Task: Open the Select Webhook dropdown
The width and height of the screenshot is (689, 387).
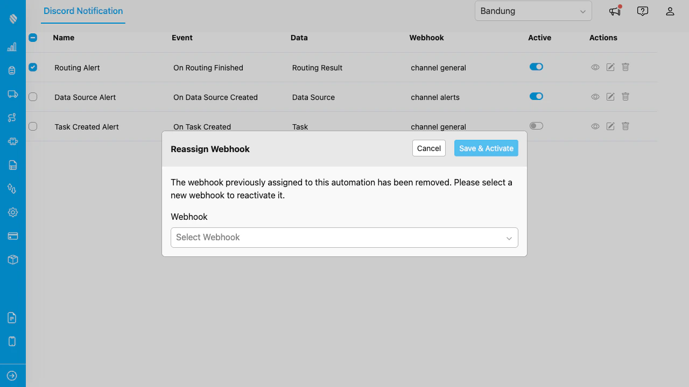Action: pyautogui.click(x=344, y=237)
